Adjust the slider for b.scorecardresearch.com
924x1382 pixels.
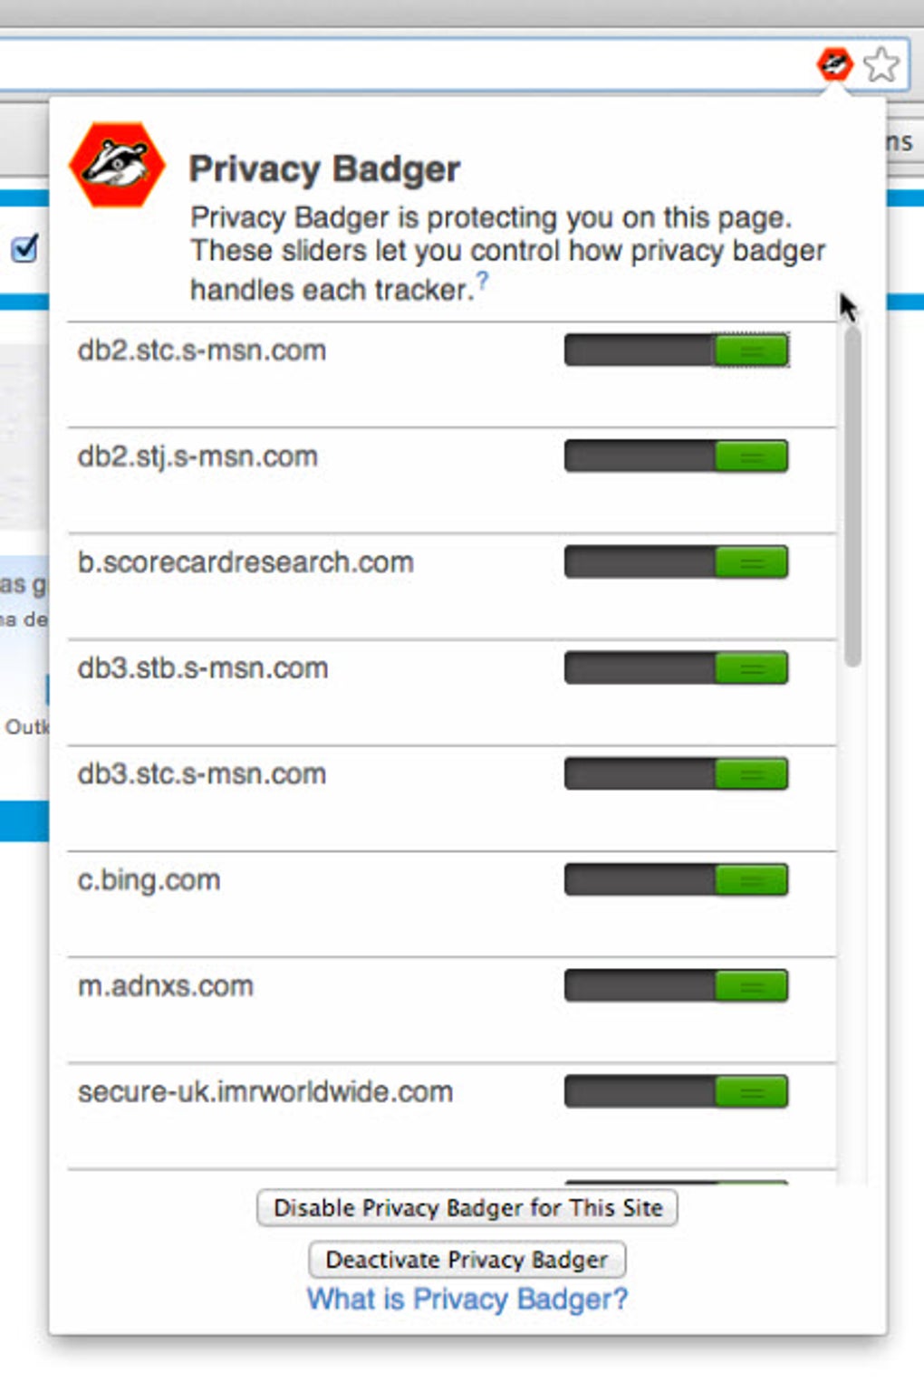(751, 561)
